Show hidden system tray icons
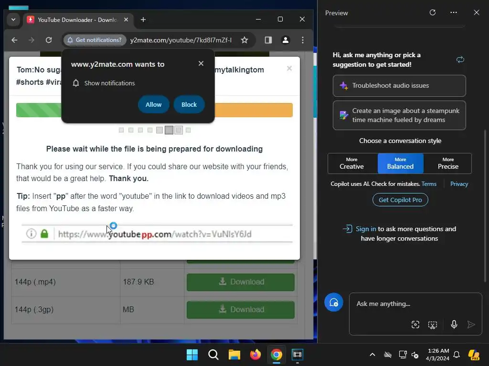Image resolution: width=489 pixels, height=366 pixels. click(372, 355)
